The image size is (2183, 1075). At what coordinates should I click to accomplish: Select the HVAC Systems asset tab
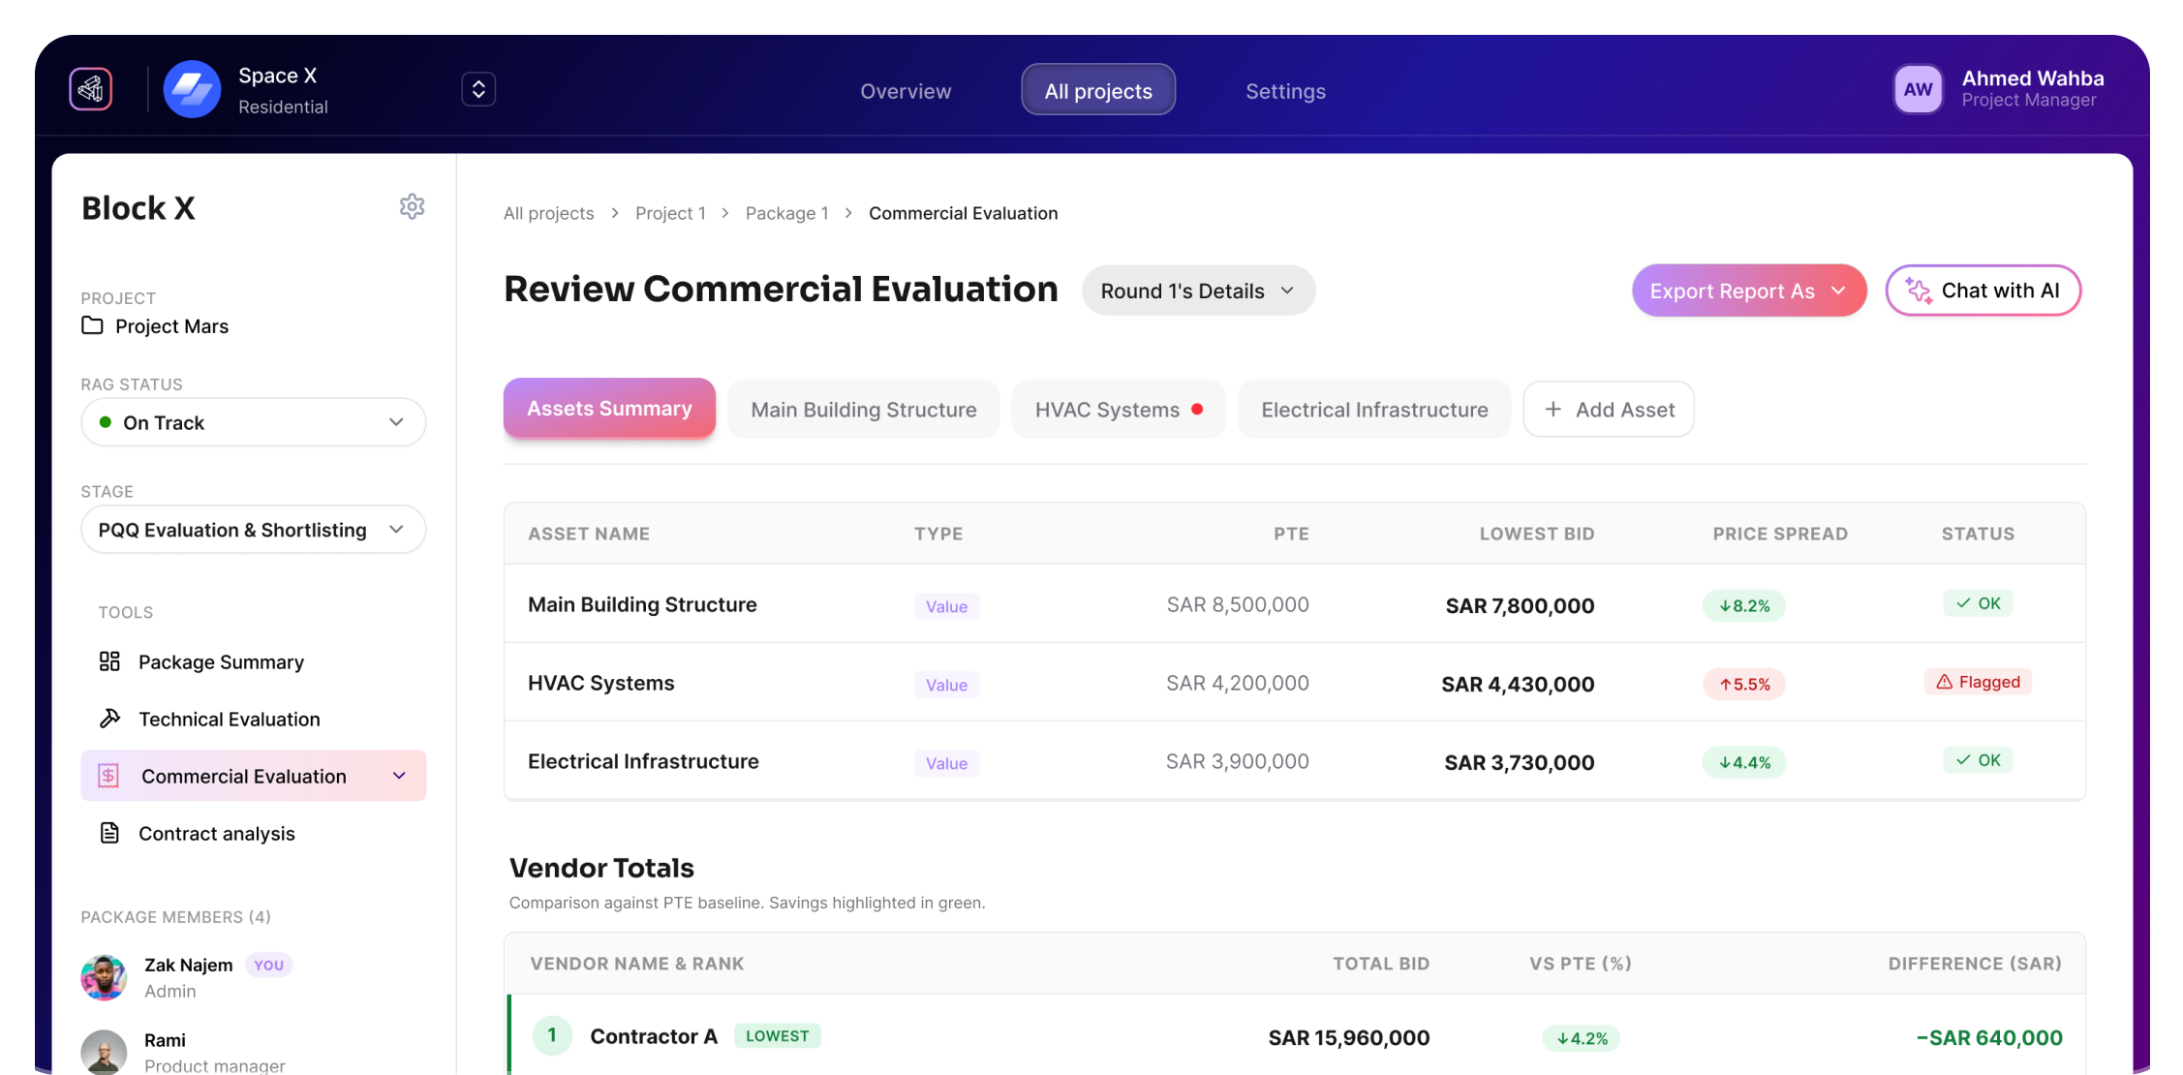coord(1118,409)
